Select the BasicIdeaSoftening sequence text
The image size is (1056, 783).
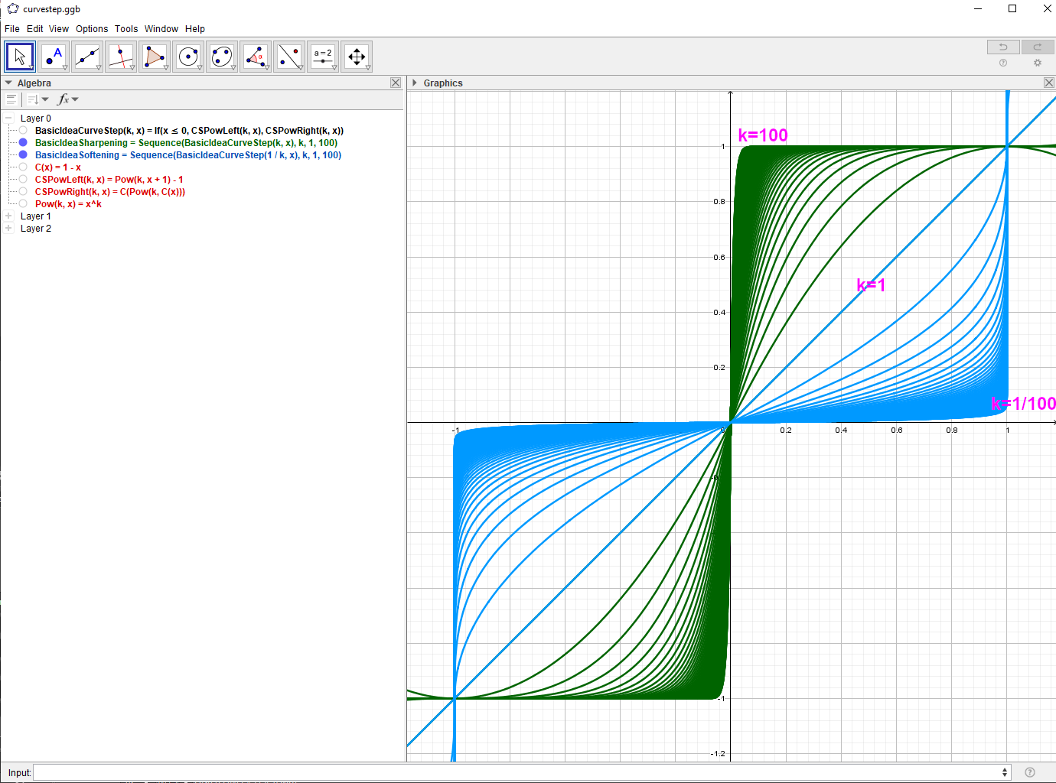click(x=188, y=155)
